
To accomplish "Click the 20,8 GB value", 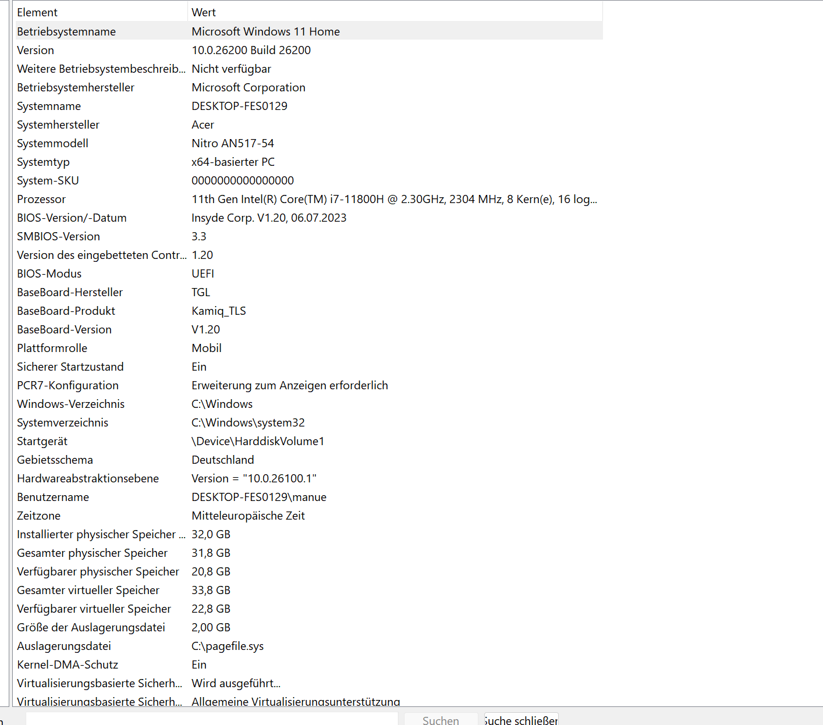I will tap(211, 571).
